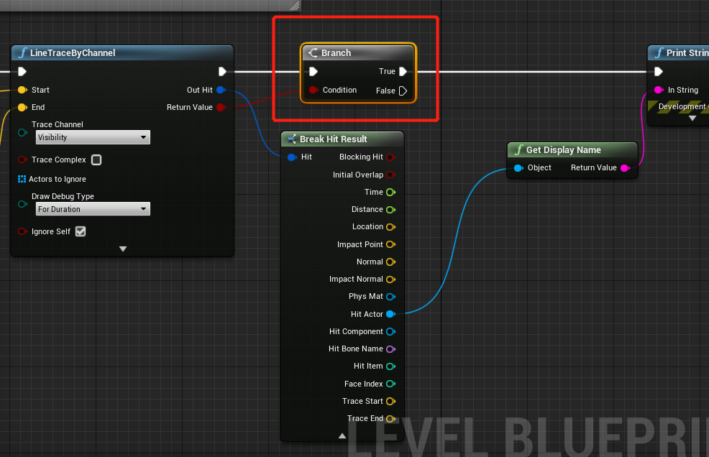Click the Distance output pin
709x457 pixels.
coord(390,209)
